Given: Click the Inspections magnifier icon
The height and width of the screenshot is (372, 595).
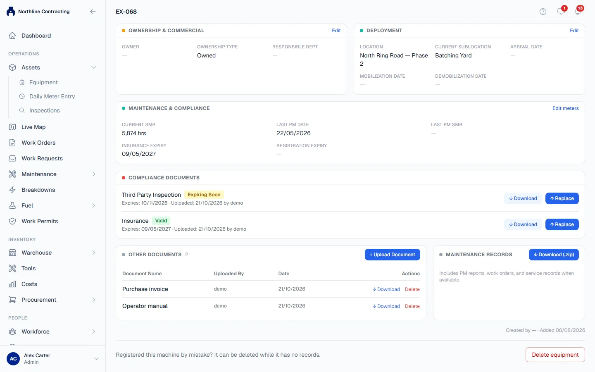Looking at the screenshot, I should tap(22, 110).
